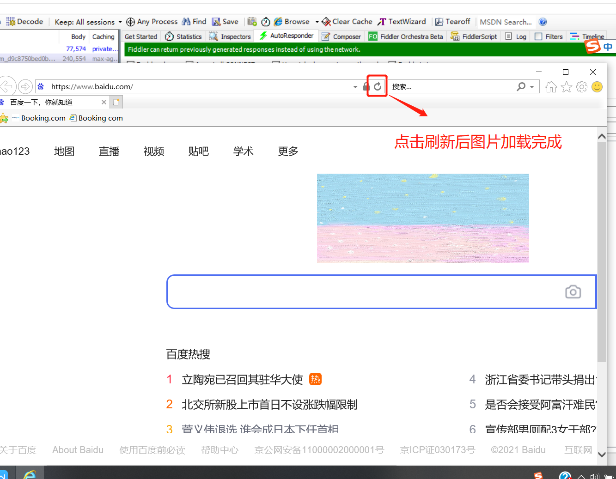
Task: Switch to the Composer tab
Action: (342, 36)
